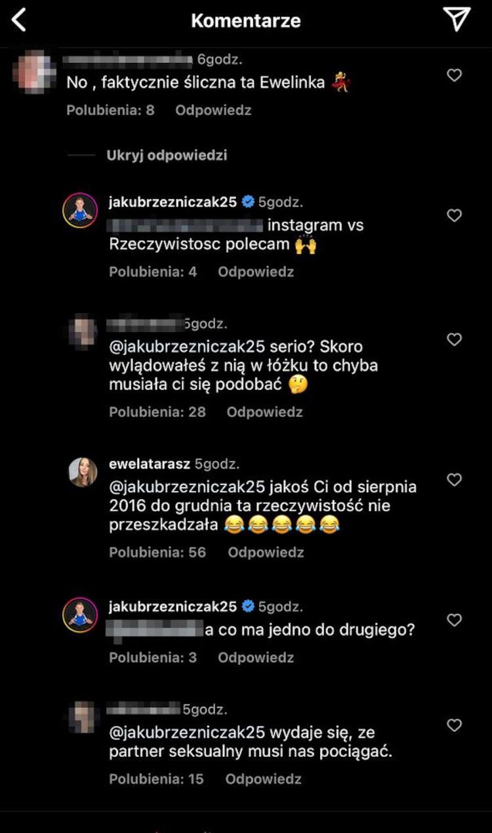Image resolution: width=492 pixels, height=833 pixels.
Task: View the 56 likes on ewelatarasz's reply
Action: point(157,553)
